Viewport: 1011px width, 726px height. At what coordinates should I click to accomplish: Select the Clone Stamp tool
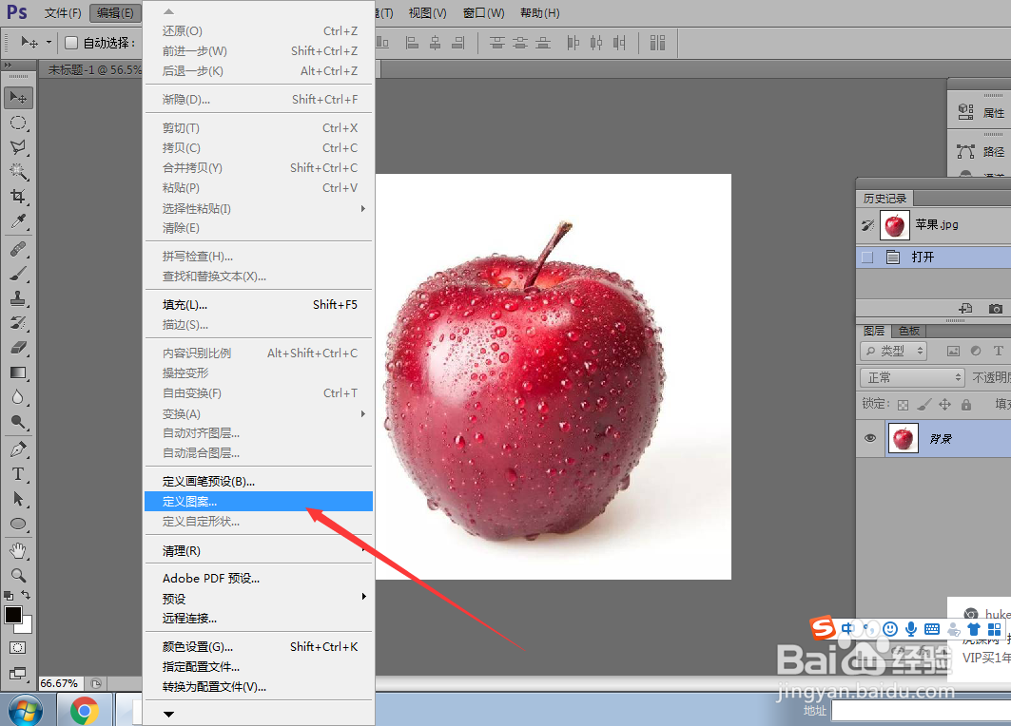18,298
